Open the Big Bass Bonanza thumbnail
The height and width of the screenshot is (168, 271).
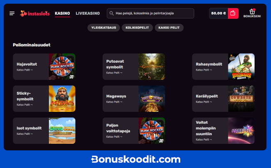[241, 66]
